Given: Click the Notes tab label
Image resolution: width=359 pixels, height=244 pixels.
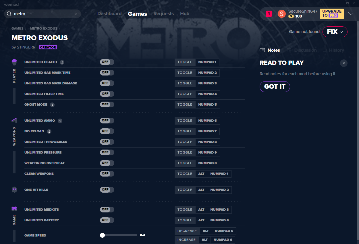Looking at the screenshot, I should point(274,50).
